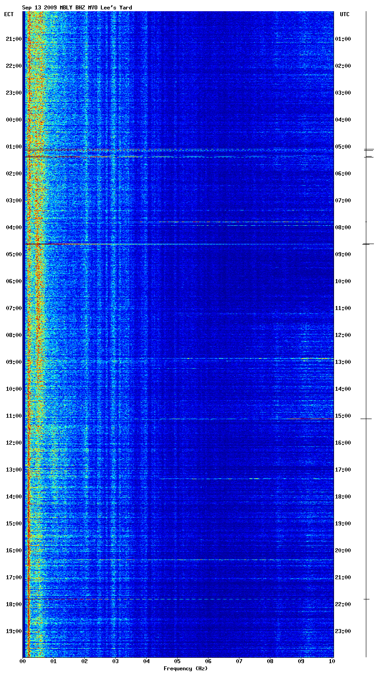This screenshot has height=673, width=382.
Task: Click the 06:00 label on ECT axis
Action: (13, 281)
